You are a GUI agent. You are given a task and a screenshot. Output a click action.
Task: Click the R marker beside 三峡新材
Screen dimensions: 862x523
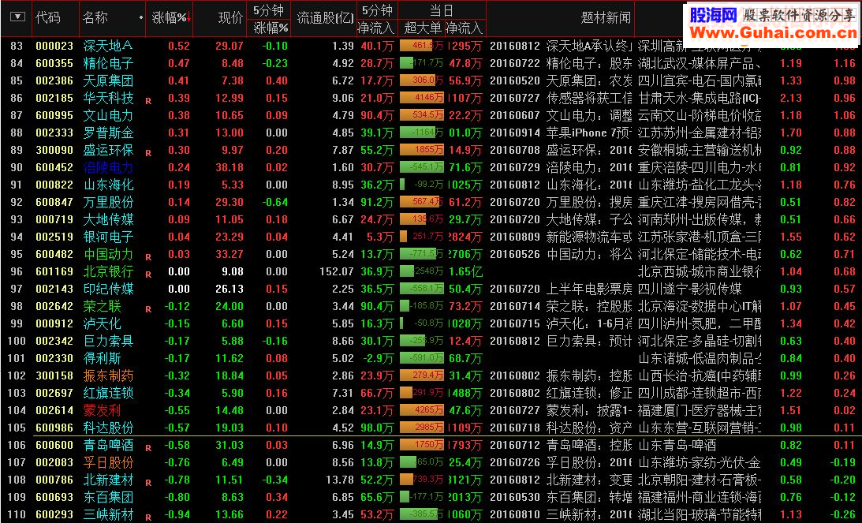[x=148, y=517]
